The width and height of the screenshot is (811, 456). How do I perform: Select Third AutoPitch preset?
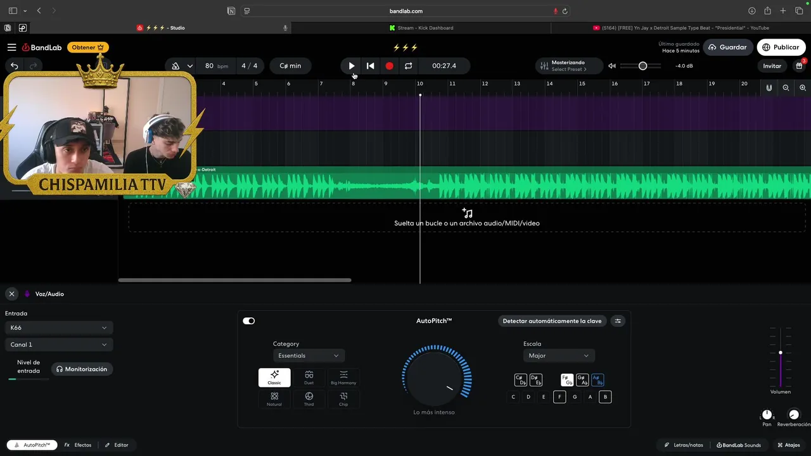click(x=309, y=399)
